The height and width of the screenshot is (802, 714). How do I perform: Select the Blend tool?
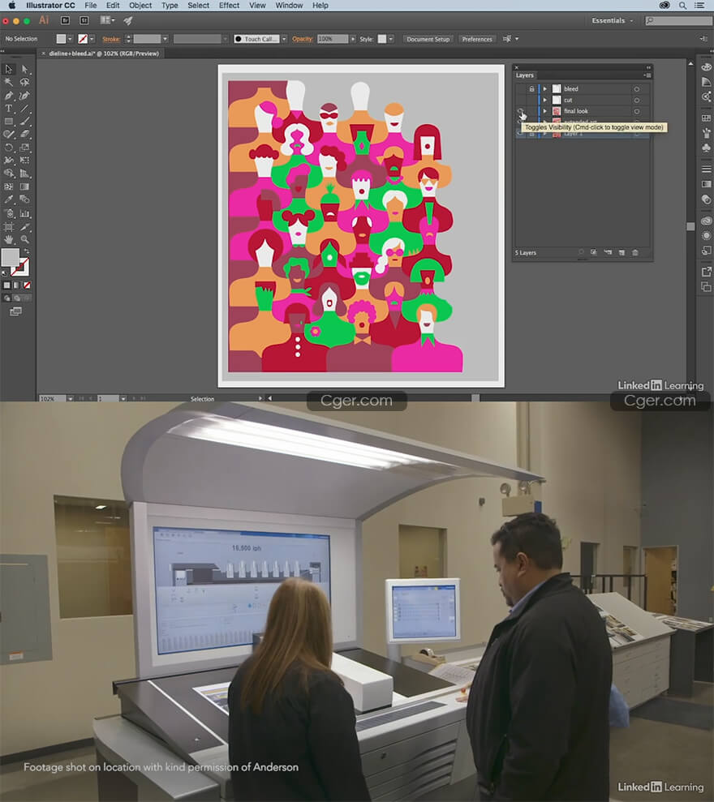pos(24,199)
